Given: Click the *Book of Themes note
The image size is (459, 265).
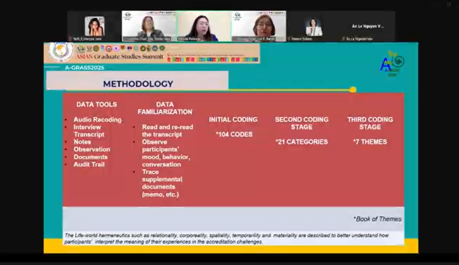Looking at the screenshot, I should click(x=377, y=219).
